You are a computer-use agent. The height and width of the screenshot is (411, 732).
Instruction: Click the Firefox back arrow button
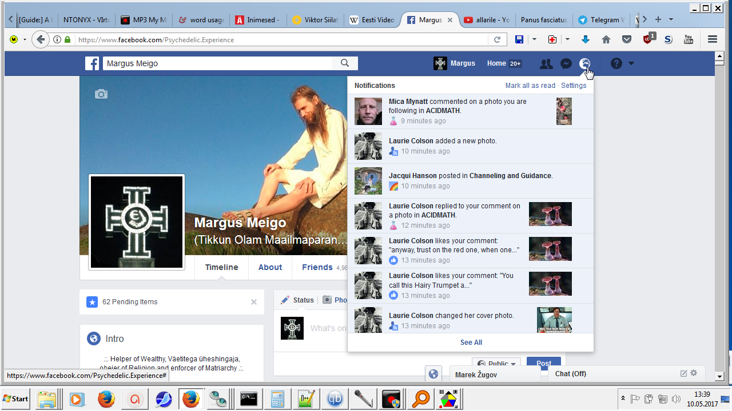tap(40, 39)
